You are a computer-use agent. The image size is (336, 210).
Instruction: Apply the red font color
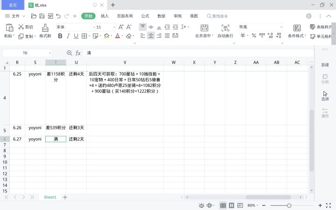118,36
